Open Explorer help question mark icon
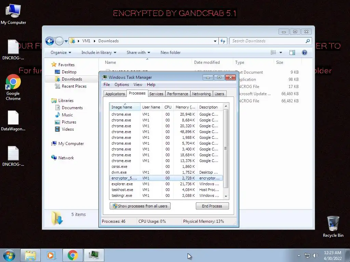Viewport: 350px width, 262px height. click(304, 53)
